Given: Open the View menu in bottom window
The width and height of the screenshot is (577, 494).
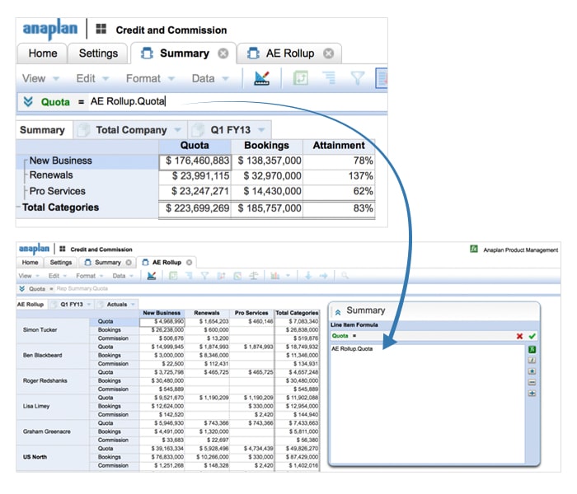Looking at the screenshot, I should (28, 276).
